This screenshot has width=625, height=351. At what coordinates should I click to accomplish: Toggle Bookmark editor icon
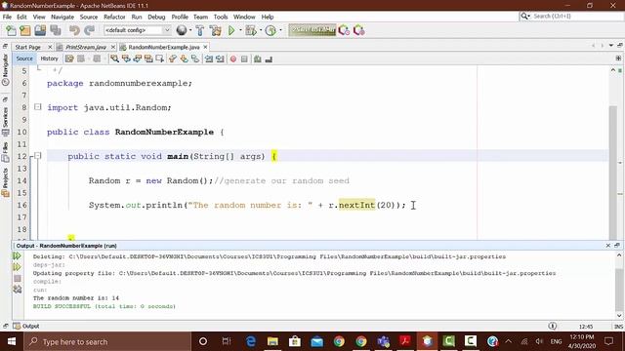[195, 58]
